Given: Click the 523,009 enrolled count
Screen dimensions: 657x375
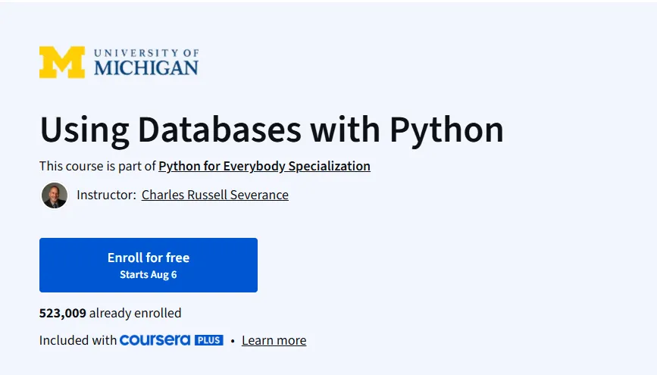Looking at the screenshot, I should point(63,313).
